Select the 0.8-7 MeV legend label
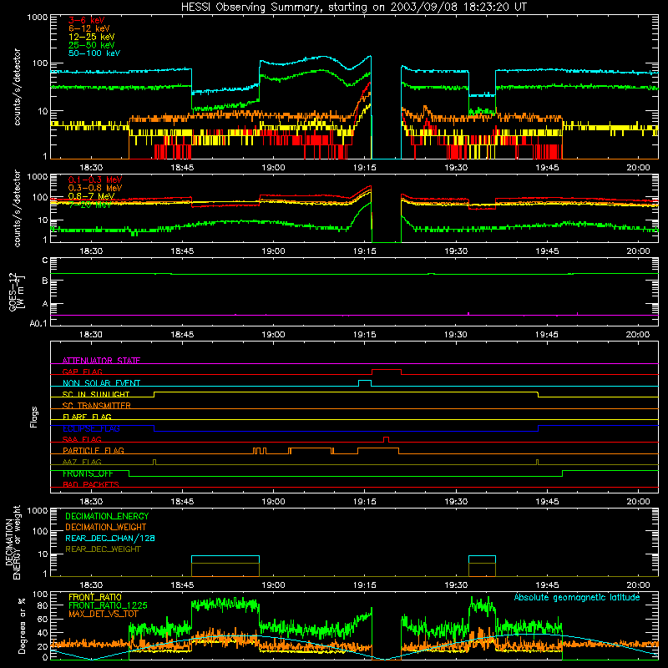Screen dimensions: 668x668 91,196
